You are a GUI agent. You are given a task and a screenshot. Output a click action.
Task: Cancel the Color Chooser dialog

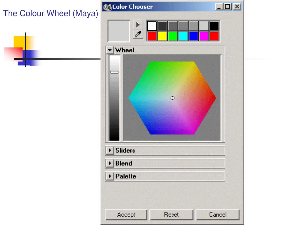tap(218, 214)
